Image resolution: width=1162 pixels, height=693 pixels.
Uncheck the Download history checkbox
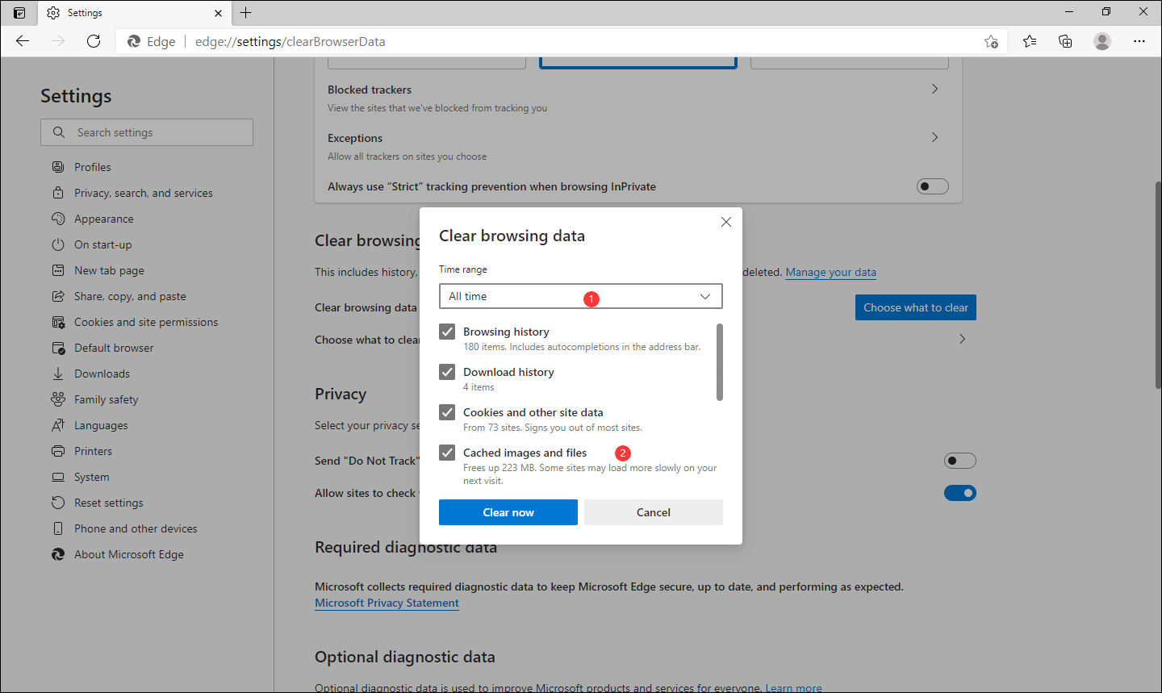[446, 371]
